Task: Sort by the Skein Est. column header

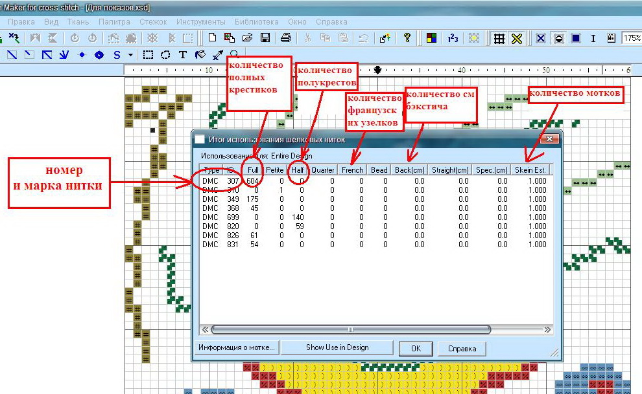Action: point(530,170)
